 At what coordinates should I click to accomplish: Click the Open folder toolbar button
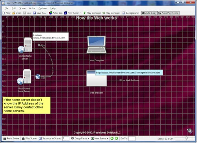tap(17, 13)
